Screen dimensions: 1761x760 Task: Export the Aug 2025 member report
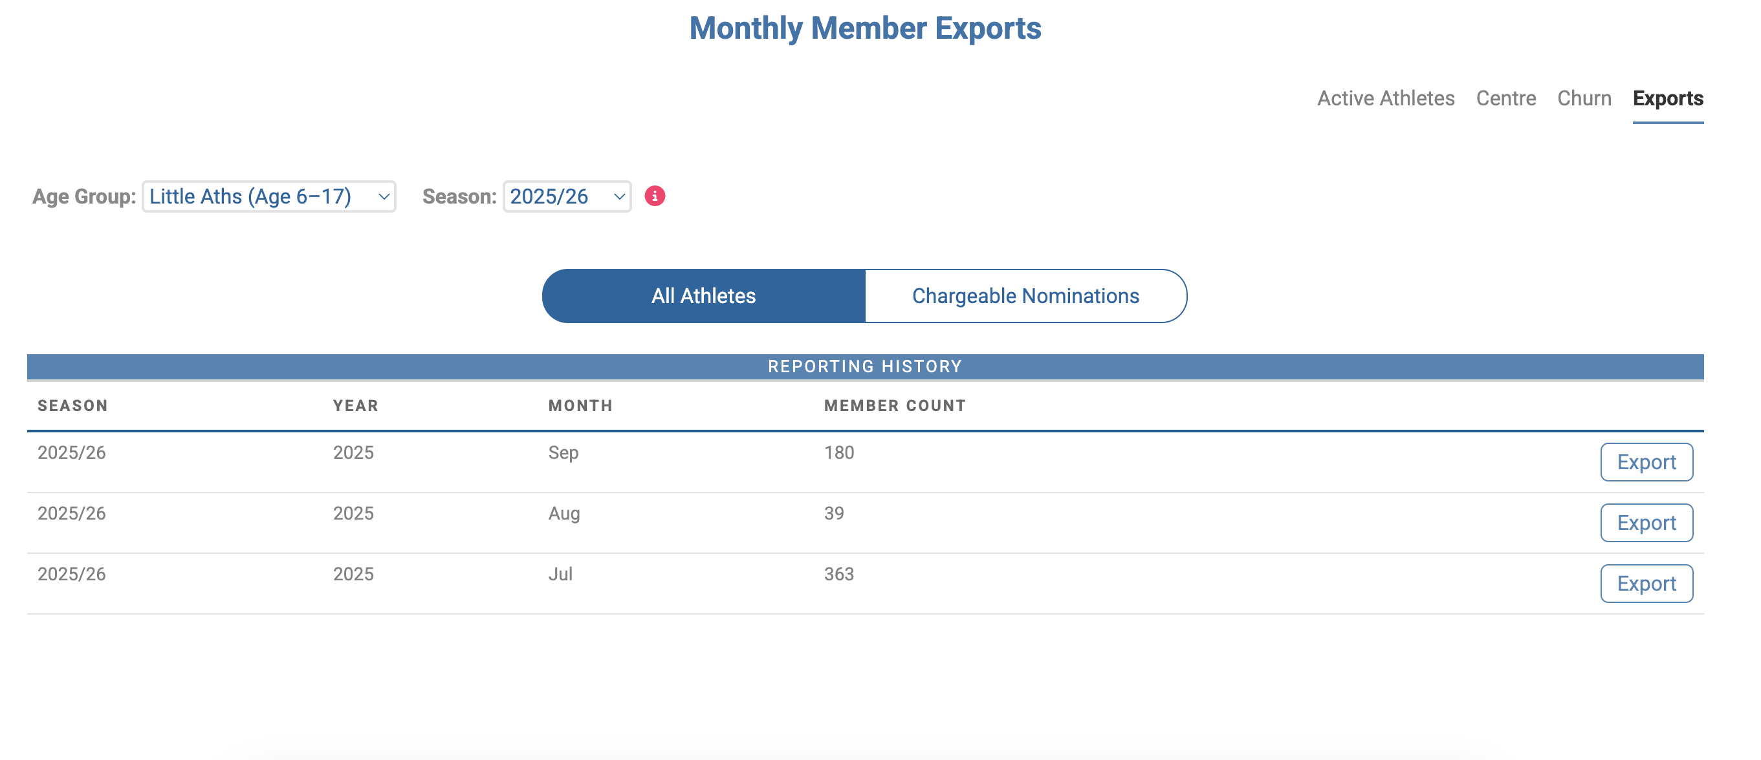pyautogui.click(x=1646, y=523)
